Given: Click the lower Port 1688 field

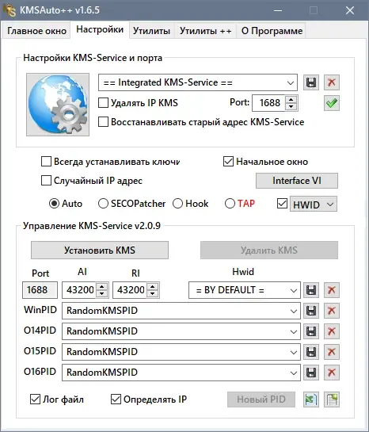Looking at the screenshot, I should tap(40, 290).
